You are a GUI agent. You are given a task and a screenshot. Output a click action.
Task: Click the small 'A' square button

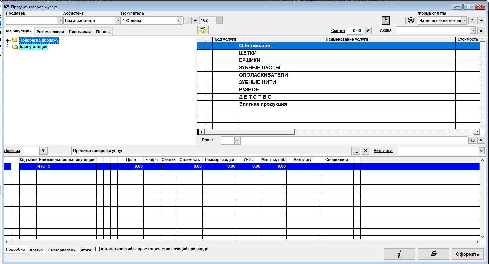tap(386, 20)
